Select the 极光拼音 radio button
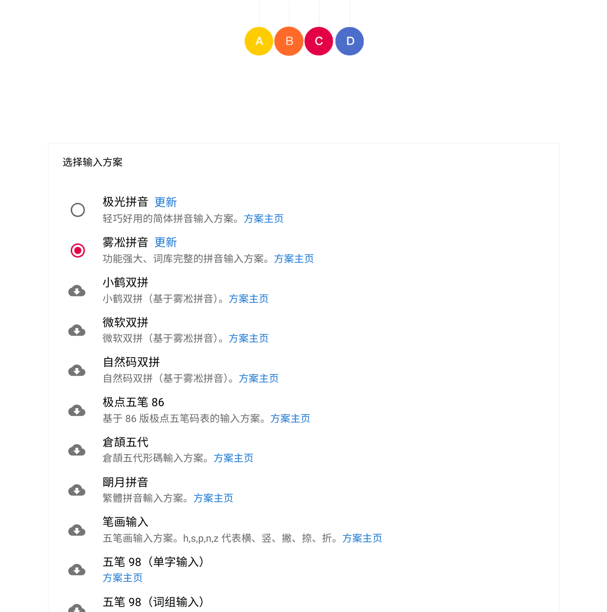Screen dimensions: 607x612 tap(78, 210)
